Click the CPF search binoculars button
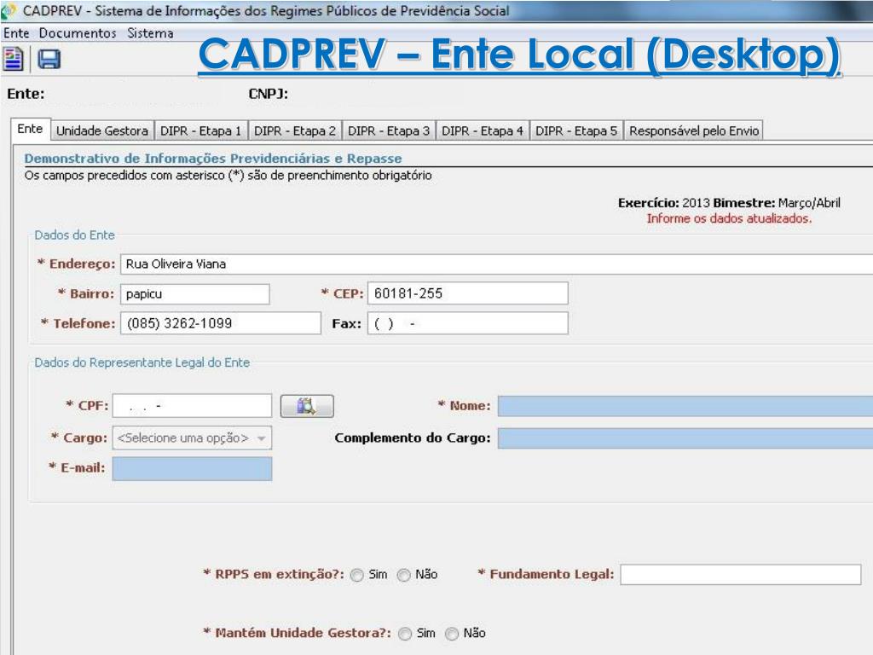Screen dimensions: 873x655 coord(307,406)
